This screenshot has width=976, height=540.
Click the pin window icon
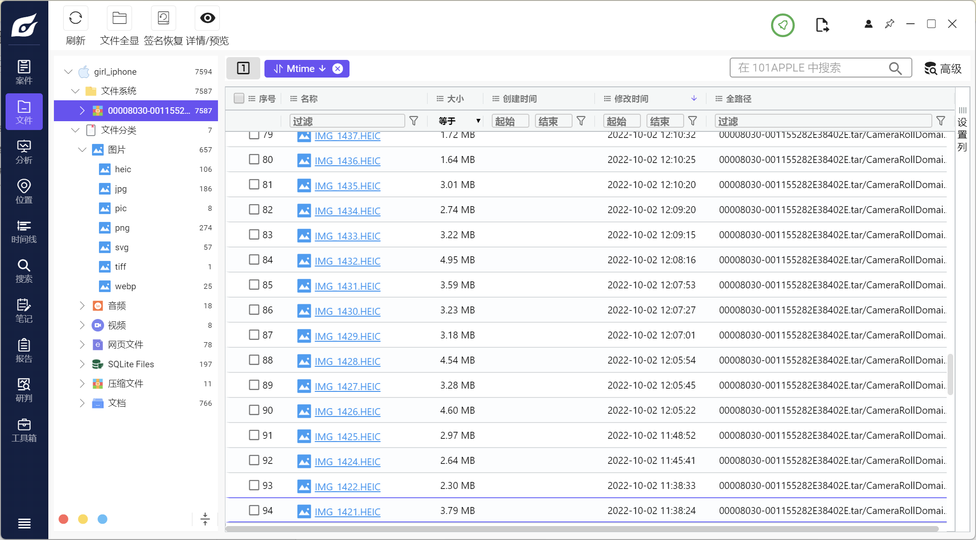(890, 24)
